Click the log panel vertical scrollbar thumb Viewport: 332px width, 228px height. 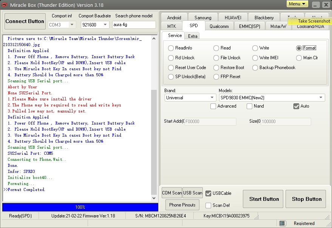tap(154, 142)
